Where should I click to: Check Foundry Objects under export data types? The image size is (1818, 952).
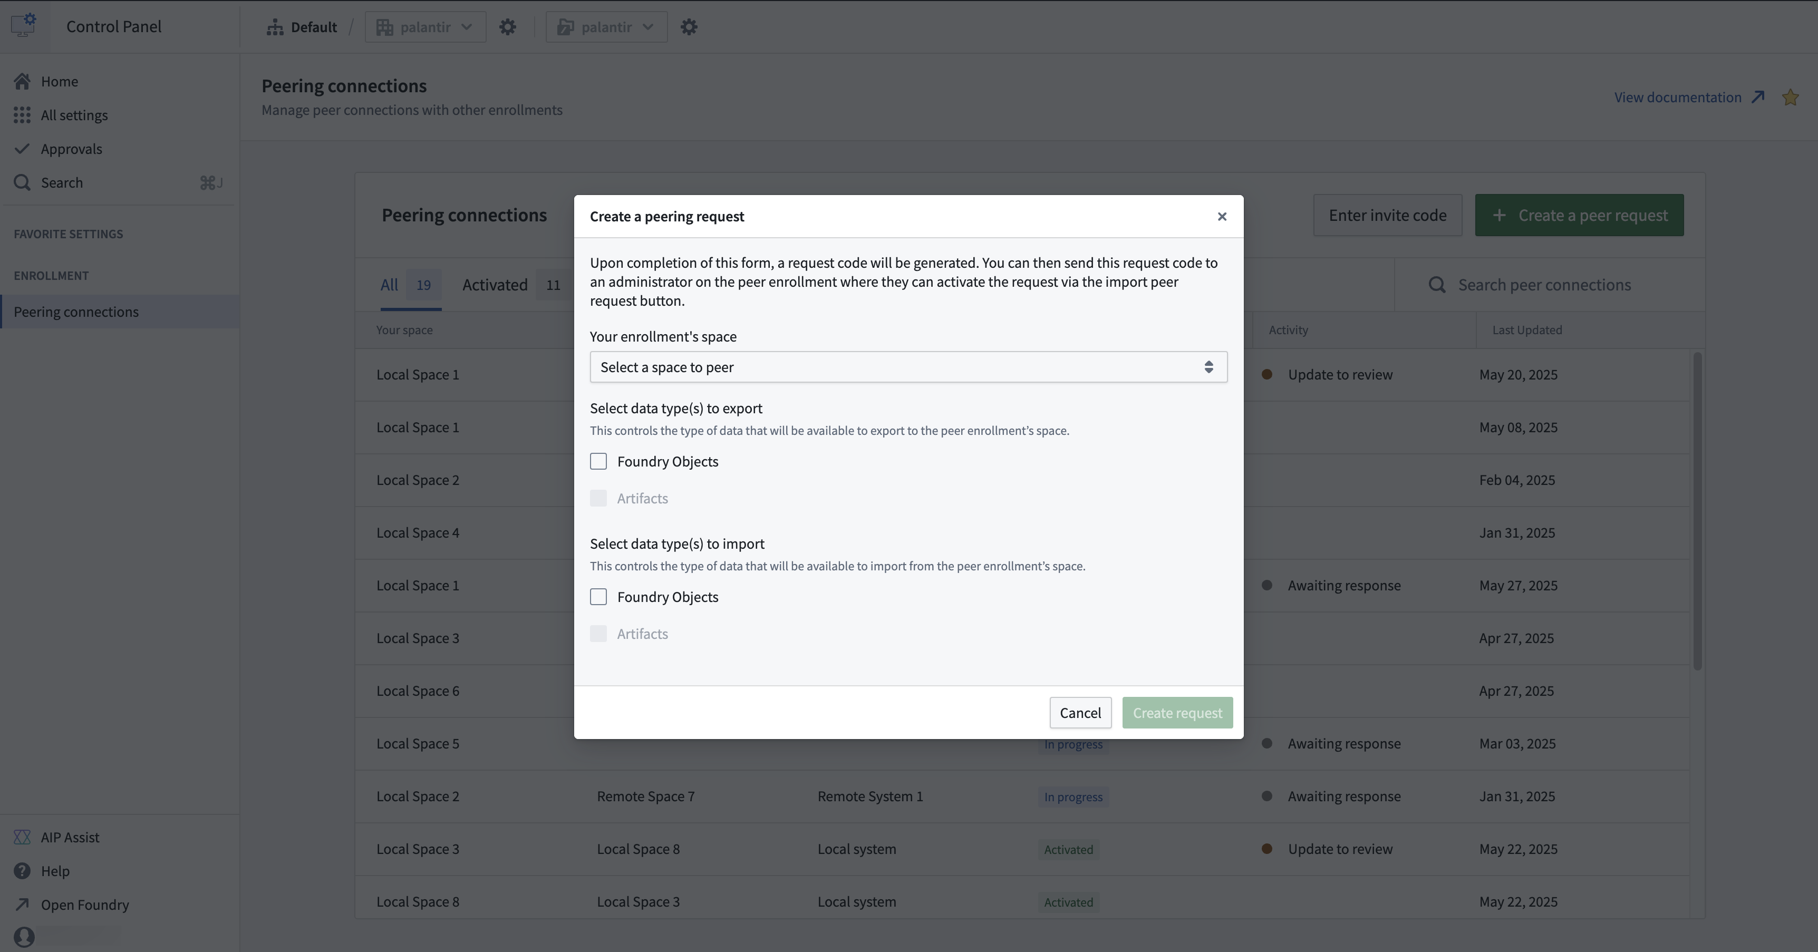[598, 461]
